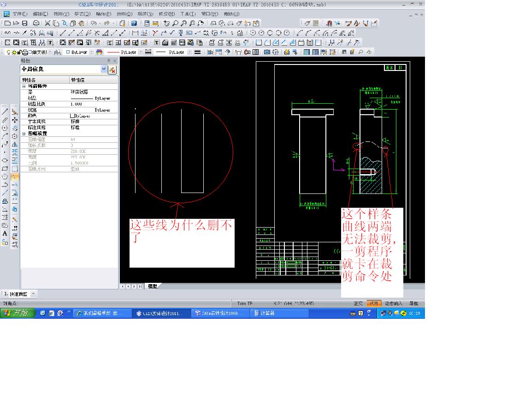Click the linetype scale value 1.000
The width and height of the screenshot is (531, 398).
94,104
